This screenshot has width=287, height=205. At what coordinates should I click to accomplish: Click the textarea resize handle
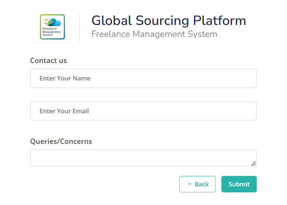tap(253, 163)
